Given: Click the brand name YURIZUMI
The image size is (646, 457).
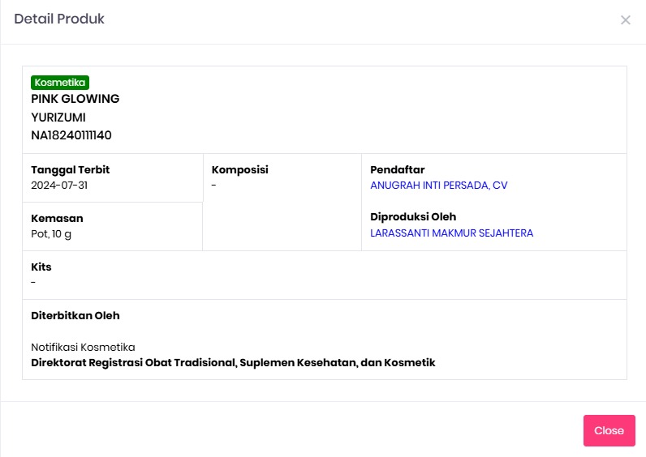Looking at the screenshot, I should pos(58,117).
